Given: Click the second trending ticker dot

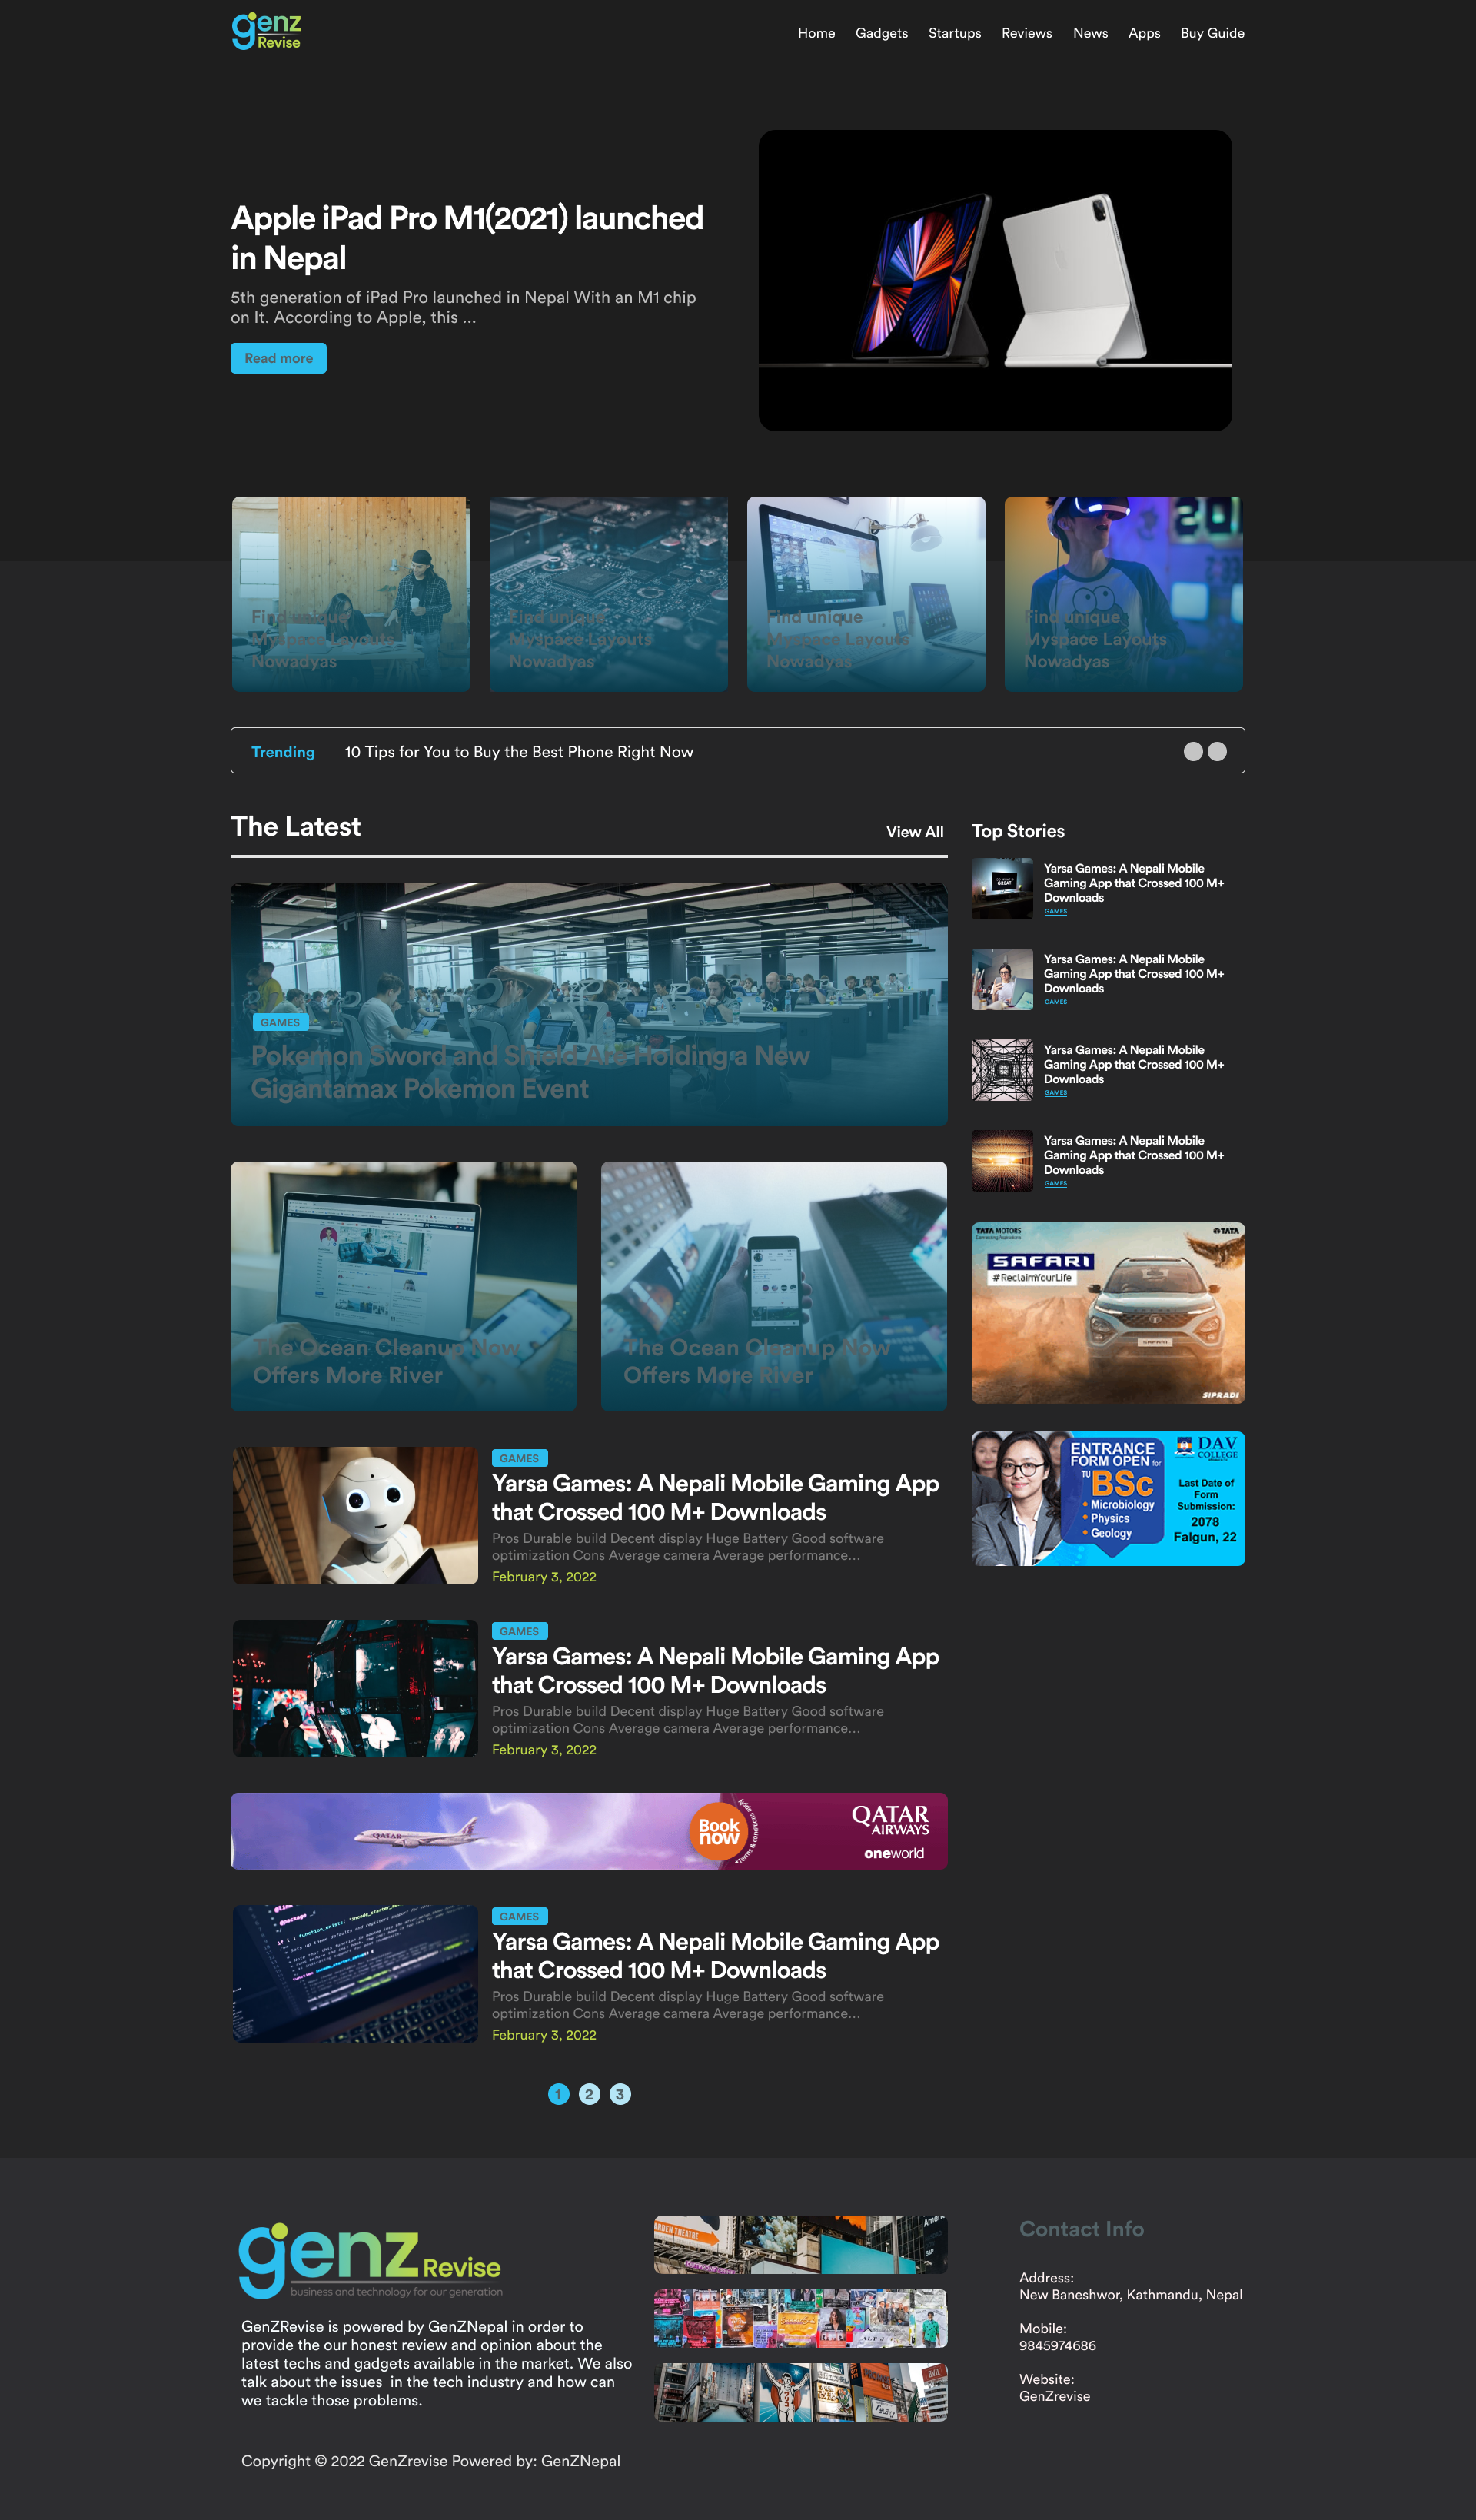Looking at the screenshot, I should tap(1217, 752).
